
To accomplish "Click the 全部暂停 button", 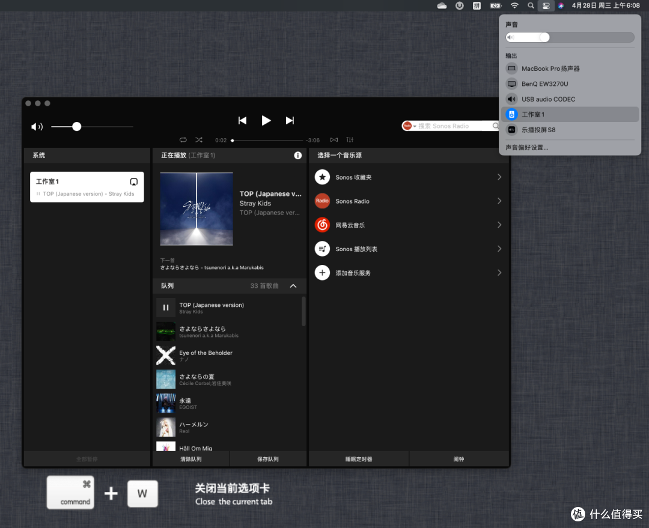I will tap(87, 459).
